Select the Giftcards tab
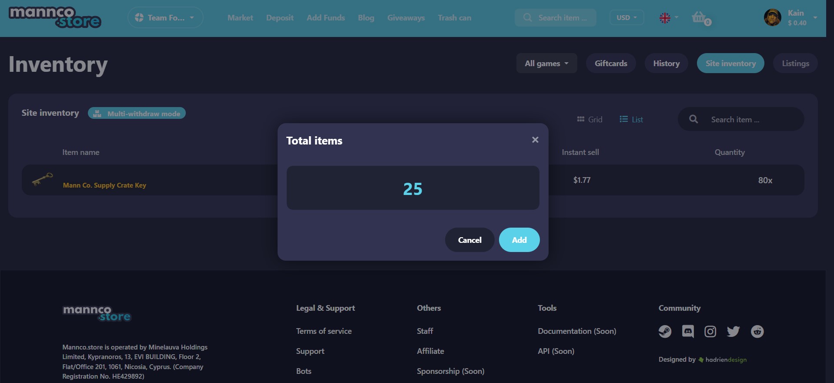Image resolution: width=834 pixels, height=383 pixels. [611, 64]
